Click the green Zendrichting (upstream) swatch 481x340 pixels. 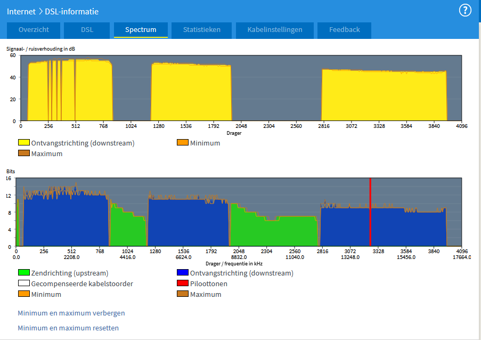tap(24, 273)
